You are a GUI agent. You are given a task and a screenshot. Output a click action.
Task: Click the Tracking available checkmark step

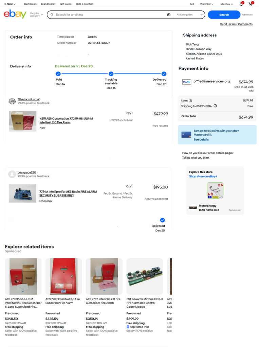pos(111,74)
